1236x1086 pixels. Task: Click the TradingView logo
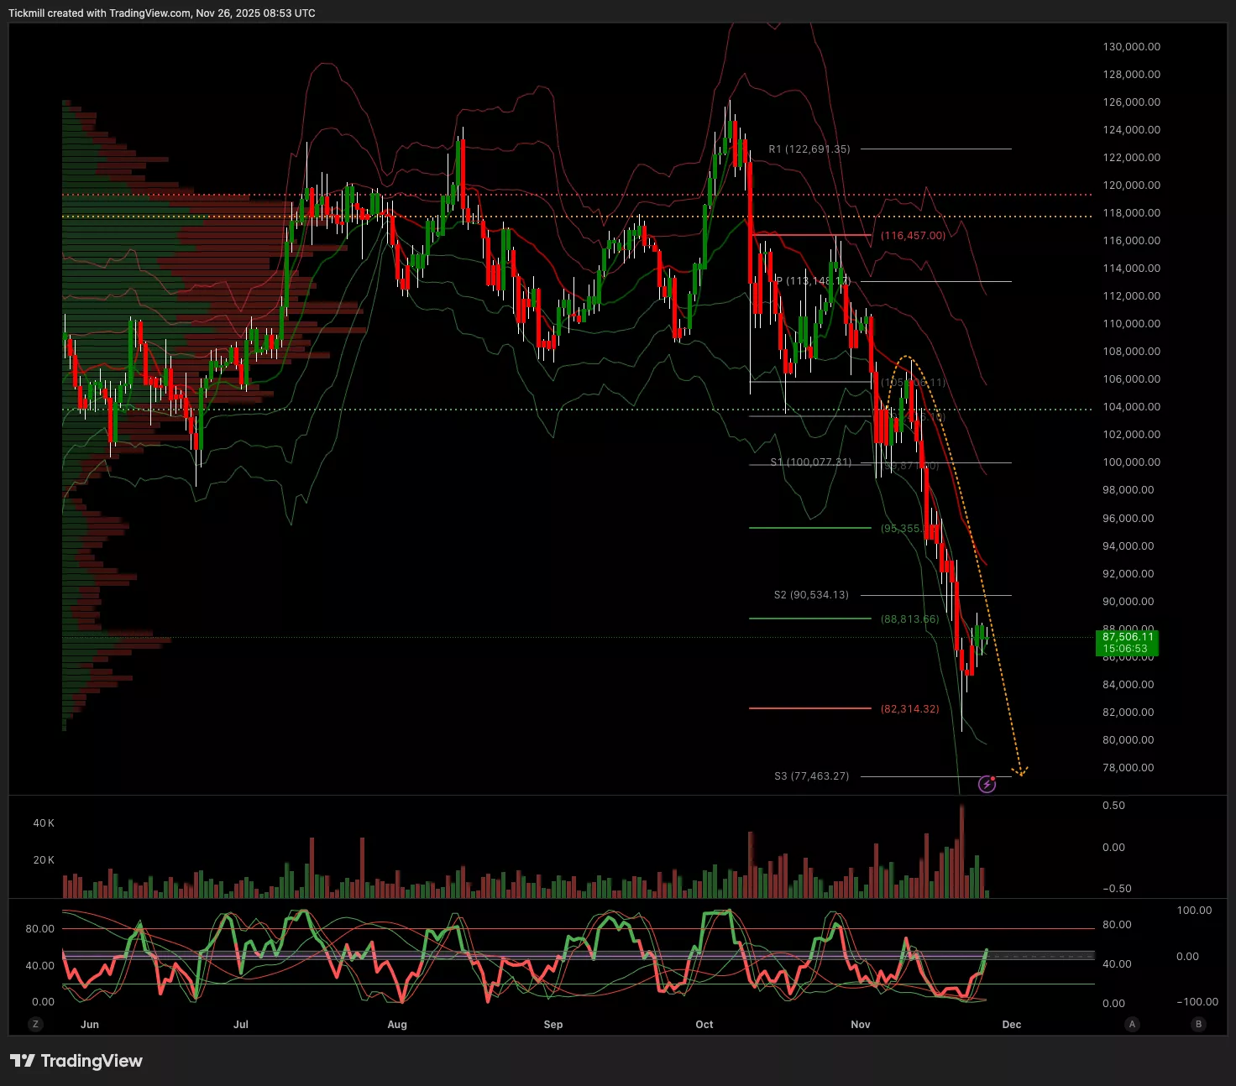[x=76, y=1061]
